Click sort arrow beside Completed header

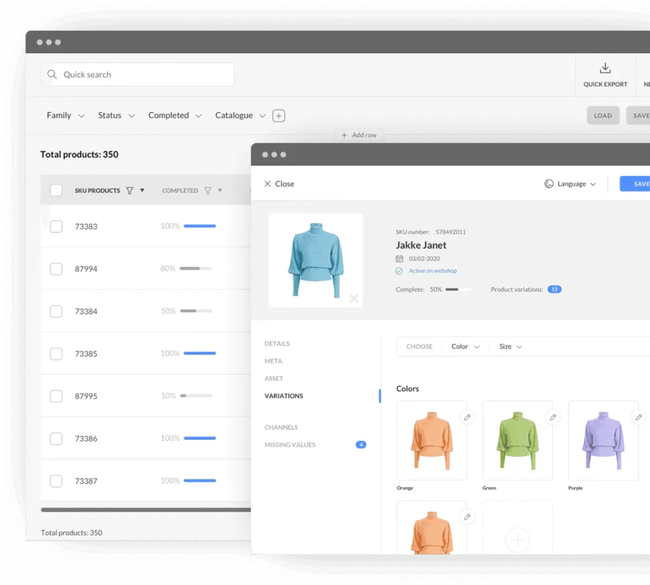[220, 190]
